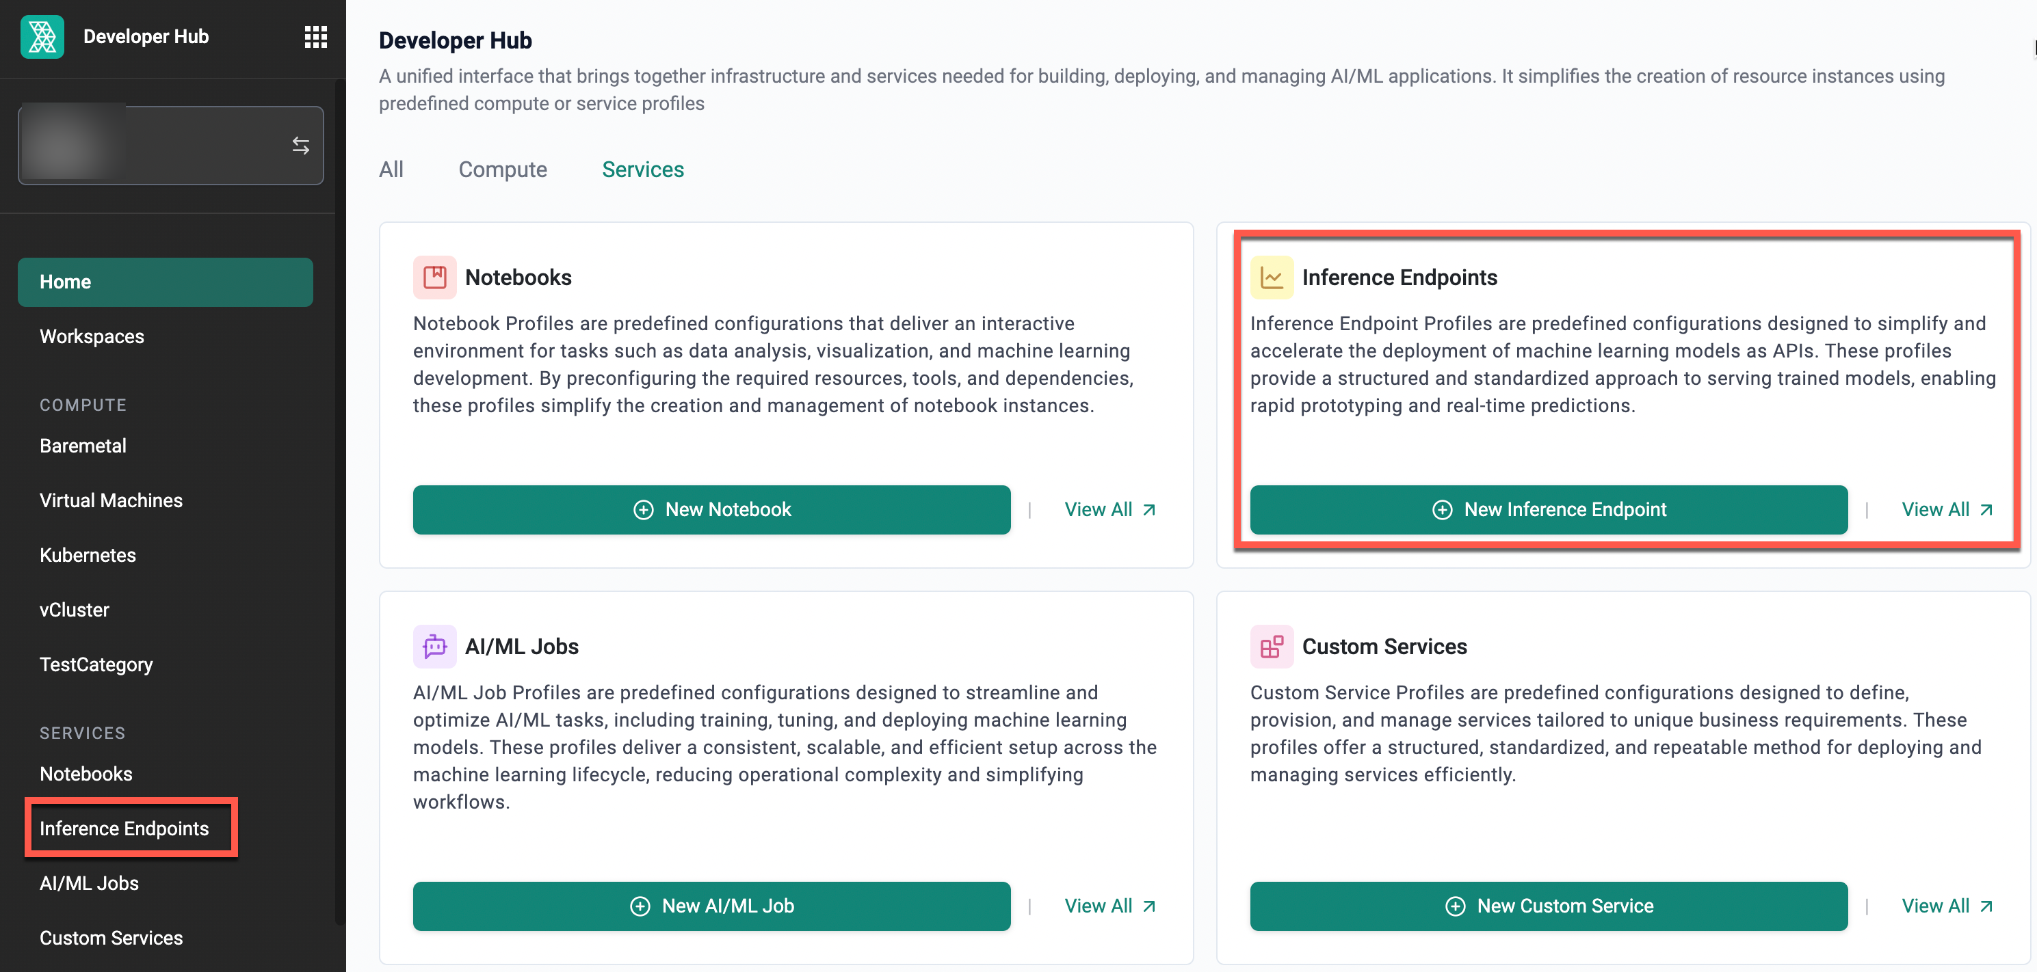Click the Custom Services card icon
This screenshot has height=972, width=2037.
1271,647
